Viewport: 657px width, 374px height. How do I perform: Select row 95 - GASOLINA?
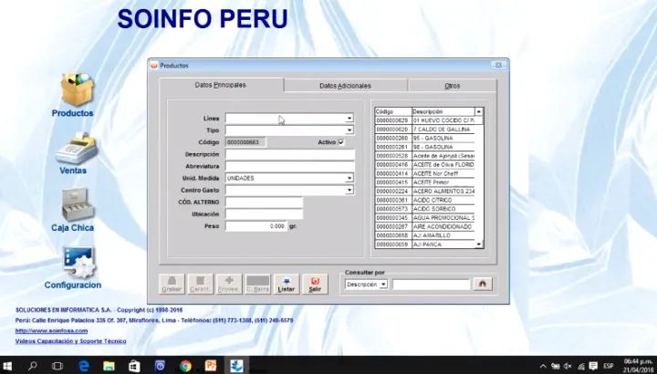[425, 139]
